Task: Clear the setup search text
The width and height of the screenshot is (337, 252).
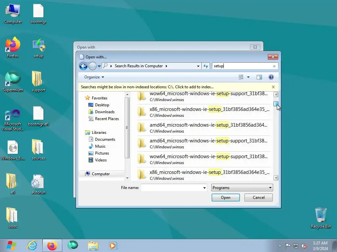Action: [274, 66]
